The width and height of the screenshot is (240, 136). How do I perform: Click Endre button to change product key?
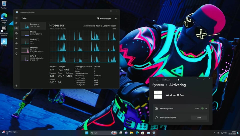199,117
